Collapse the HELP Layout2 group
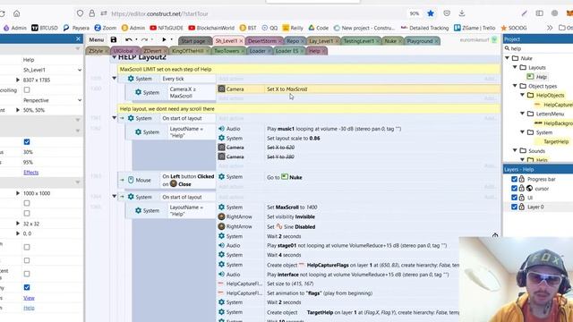Image resolution: width=573 pixels, height=322 pixels. pyautogui.click(x=114, y=57)
